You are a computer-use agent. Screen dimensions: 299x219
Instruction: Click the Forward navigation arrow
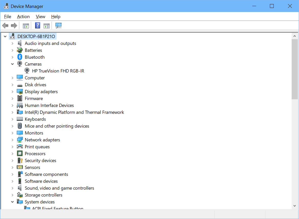(14, 25)
